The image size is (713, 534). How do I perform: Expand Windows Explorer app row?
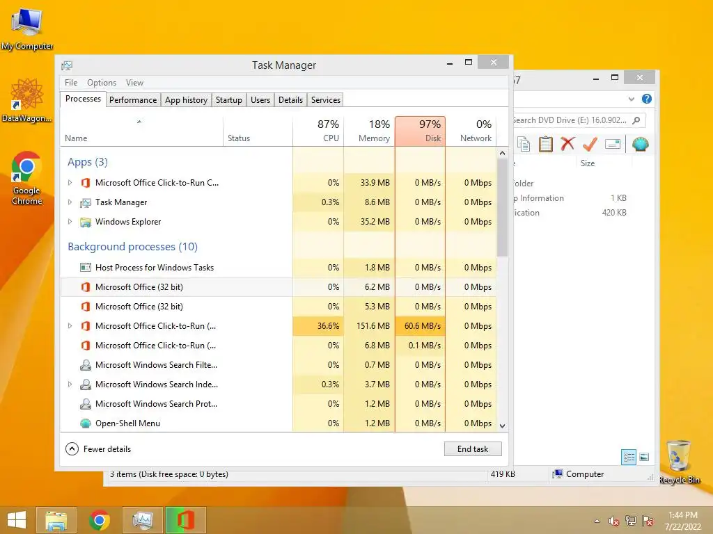pos(70,222)
